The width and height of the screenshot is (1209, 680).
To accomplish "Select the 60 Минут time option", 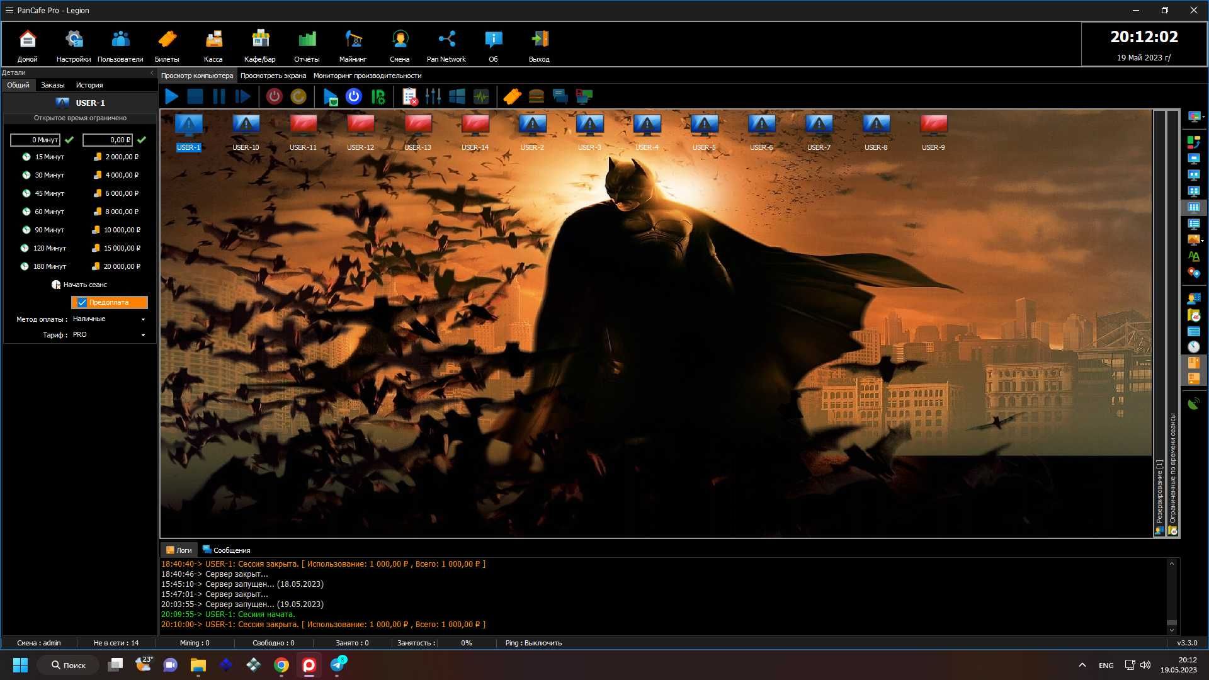I will click(43, 212).
